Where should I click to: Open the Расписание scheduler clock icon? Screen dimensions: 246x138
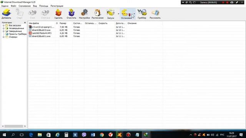click(98, 14)
